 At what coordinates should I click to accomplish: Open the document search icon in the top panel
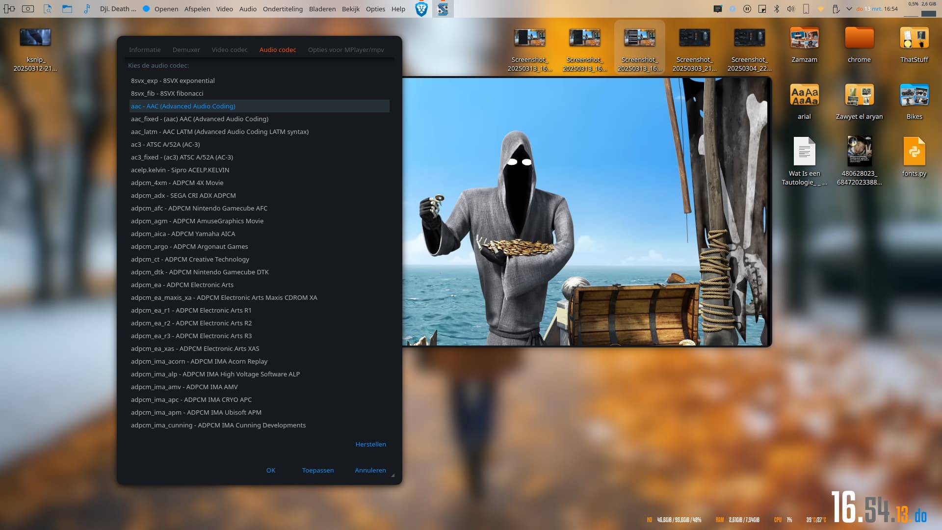point(48,9)
